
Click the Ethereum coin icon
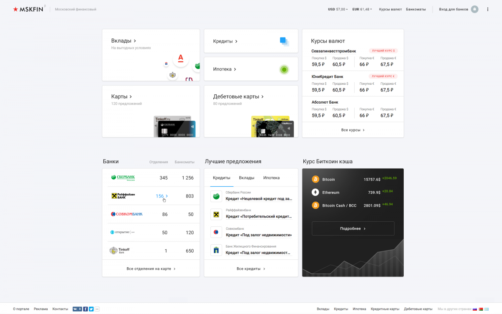(315, 192)
